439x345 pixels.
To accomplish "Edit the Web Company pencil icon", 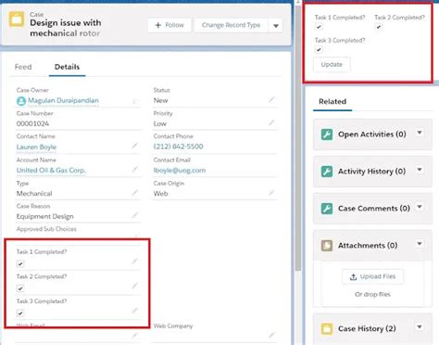I will (271, 335).
